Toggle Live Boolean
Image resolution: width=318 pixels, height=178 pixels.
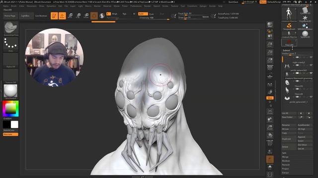[x=41, y=16]
